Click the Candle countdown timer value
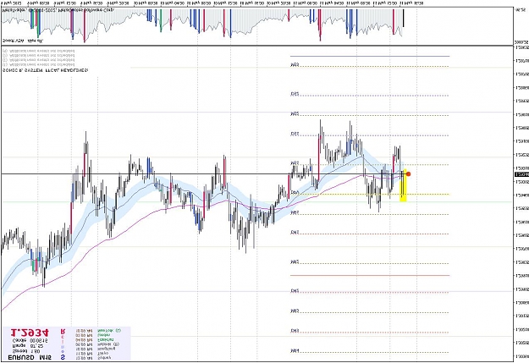 38,341
